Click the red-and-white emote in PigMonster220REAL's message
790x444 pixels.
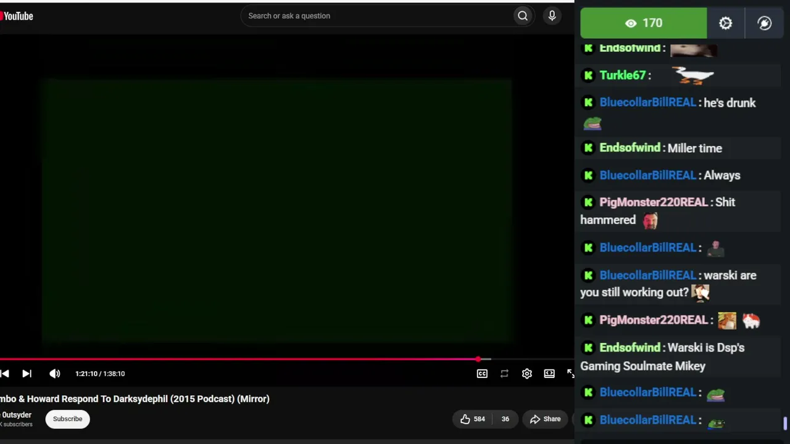click(751, 320)
